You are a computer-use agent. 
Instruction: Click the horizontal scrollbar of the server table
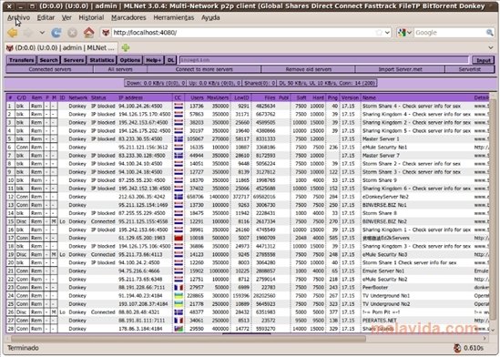pos(189,339)
